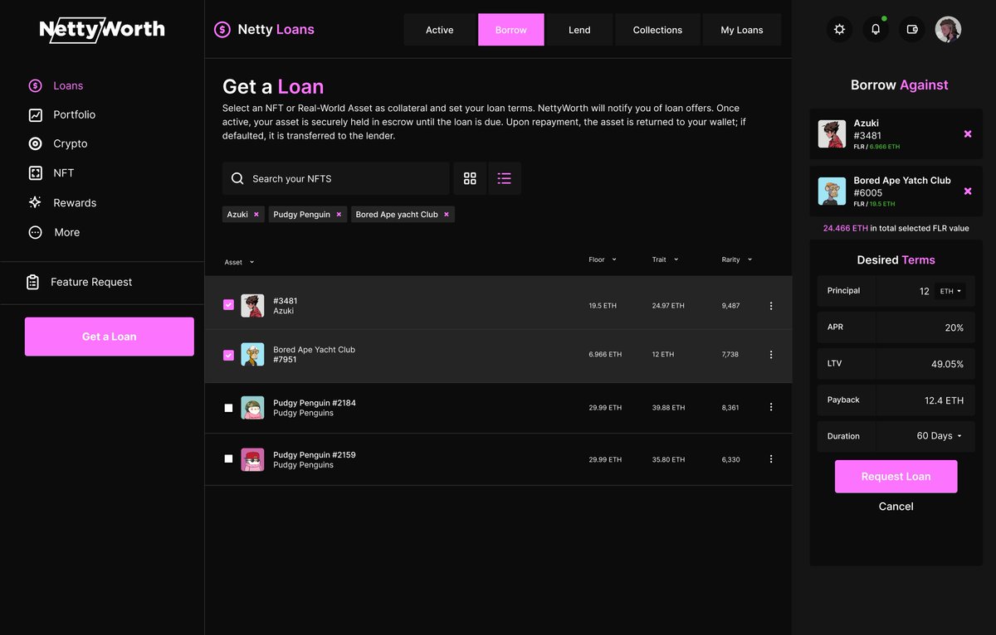
Task: Cancel the loan request
Action: coord(896,507)
